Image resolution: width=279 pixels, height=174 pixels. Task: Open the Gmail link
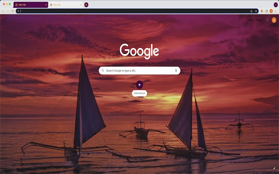pos(251,20)
